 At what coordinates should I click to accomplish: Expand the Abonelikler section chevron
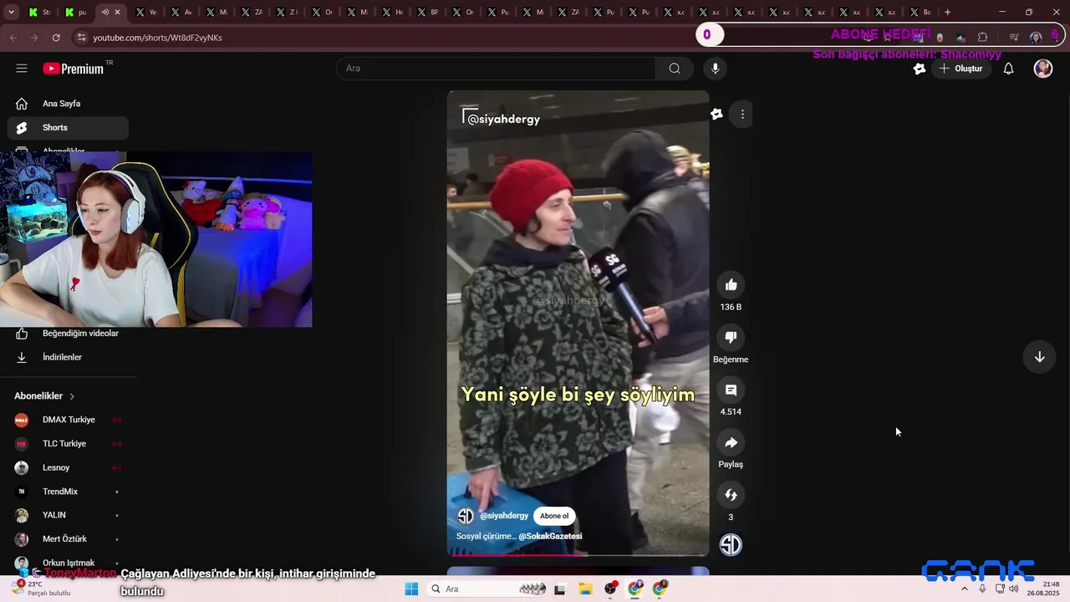coord(72,396)
